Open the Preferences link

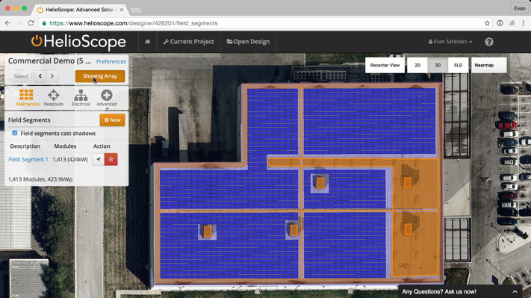[x=111, y=61]
